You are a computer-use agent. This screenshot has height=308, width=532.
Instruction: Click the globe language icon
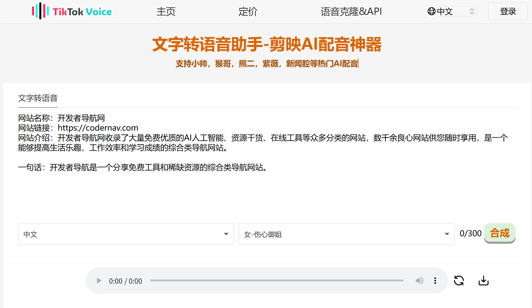pos(431,11)
